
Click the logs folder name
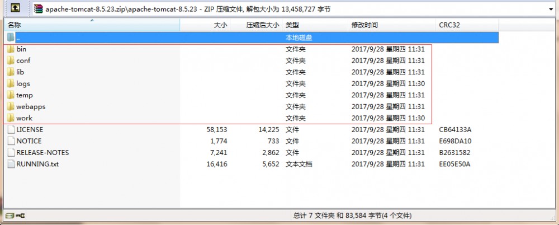pos(23,83)
